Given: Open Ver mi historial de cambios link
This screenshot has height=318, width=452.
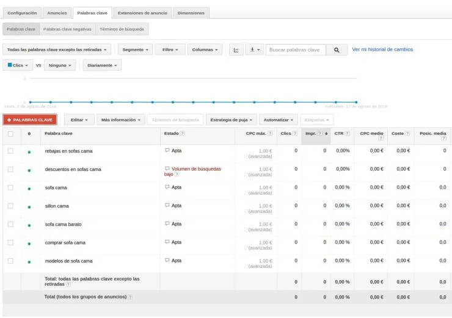Looking at the screenshot, I should [382, 49].
